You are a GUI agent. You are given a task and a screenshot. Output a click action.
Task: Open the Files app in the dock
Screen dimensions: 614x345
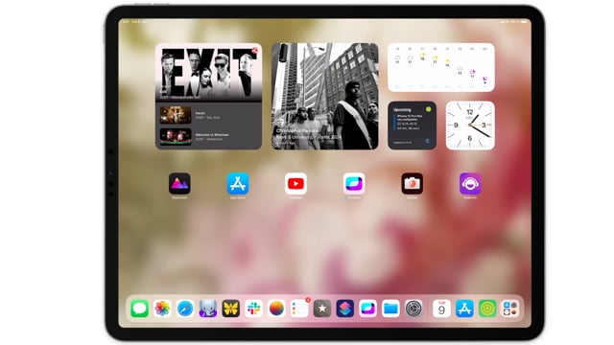click(x=390, y=309)
